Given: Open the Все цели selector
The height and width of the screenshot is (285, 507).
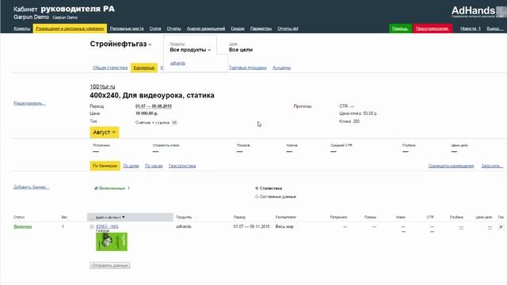Looking at the screenshot, I should [241, 50].
